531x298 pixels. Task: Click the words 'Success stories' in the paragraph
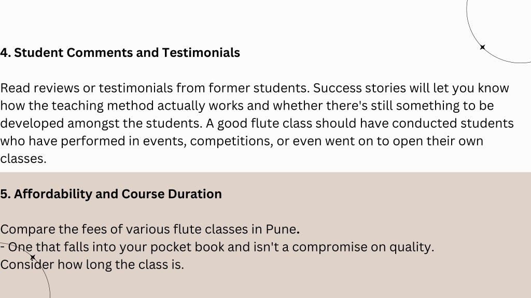point(359,88)
